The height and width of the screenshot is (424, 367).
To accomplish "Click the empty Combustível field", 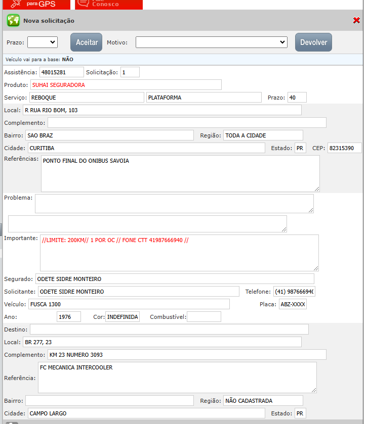I will [x=204, y=317].
